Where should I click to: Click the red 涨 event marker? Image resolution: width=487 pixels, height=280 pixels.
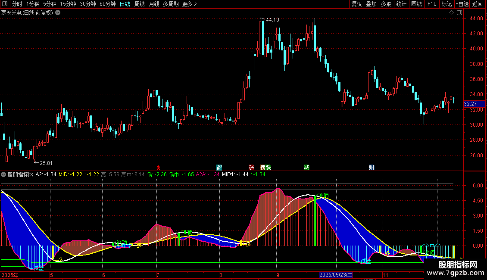(x=251, y=168)
